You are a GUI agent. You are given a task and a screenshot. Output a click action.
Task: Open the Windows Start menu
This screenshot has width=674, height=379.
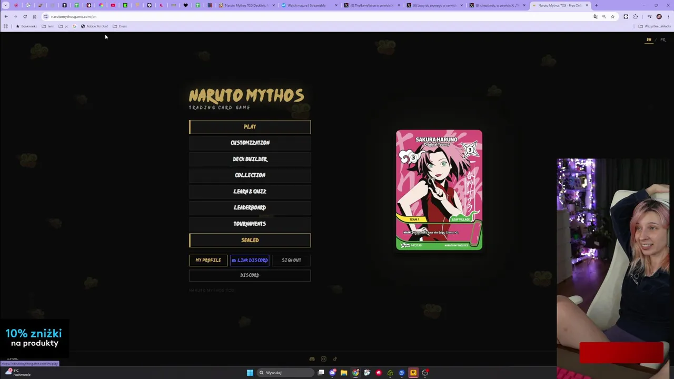tap(250, 373)
